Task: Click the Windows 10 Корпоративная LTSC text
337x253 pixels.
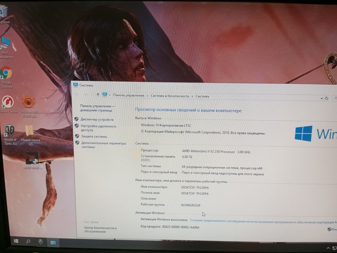Action: point(166,125)
